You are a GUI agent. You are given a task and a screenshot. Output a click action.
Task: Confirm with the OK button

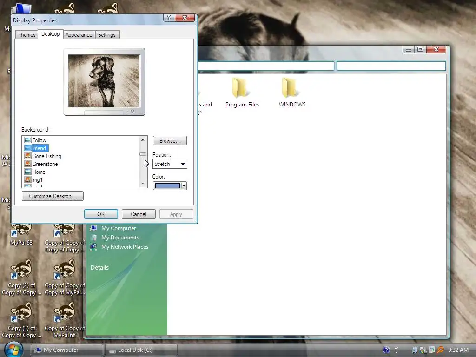[101, 214]
